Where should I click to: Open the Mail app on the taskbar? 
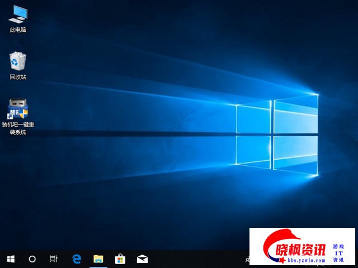pos(142,259)
